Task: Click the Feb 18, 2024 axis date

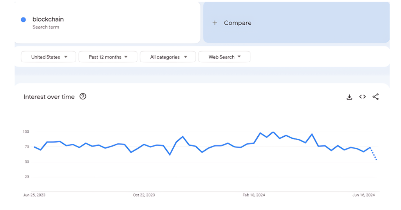Action: (254, 195)
